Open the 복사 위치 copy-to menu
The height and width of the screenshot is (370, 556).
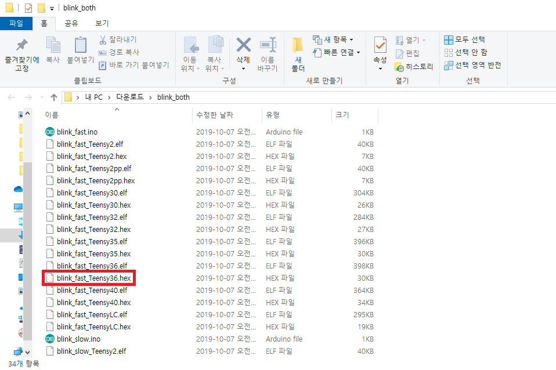[x=215, y=55]
